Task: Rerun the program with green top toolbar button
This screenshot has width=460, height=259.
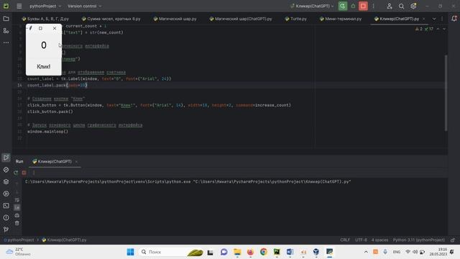Action: coord(342,6)
